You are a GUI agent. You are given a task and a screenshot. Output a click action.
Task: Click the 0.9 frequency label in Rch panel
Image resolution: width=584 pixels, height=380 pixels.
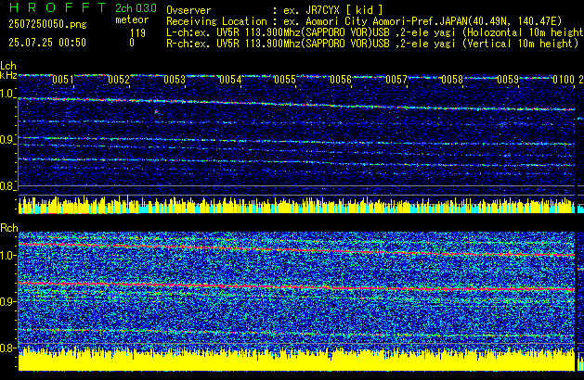point(7,301)
